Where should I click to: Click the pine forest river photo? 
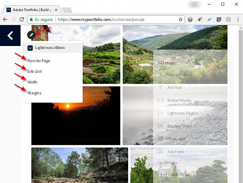(80, 165)
